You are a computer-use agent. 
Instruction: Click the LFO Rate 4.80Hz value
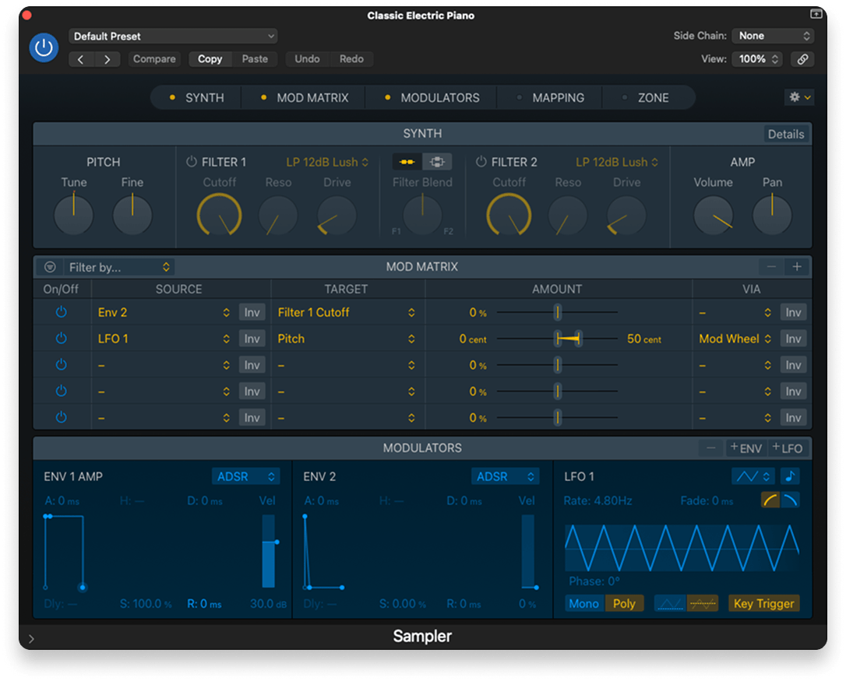pyautogui.click(x=597, y=501)
